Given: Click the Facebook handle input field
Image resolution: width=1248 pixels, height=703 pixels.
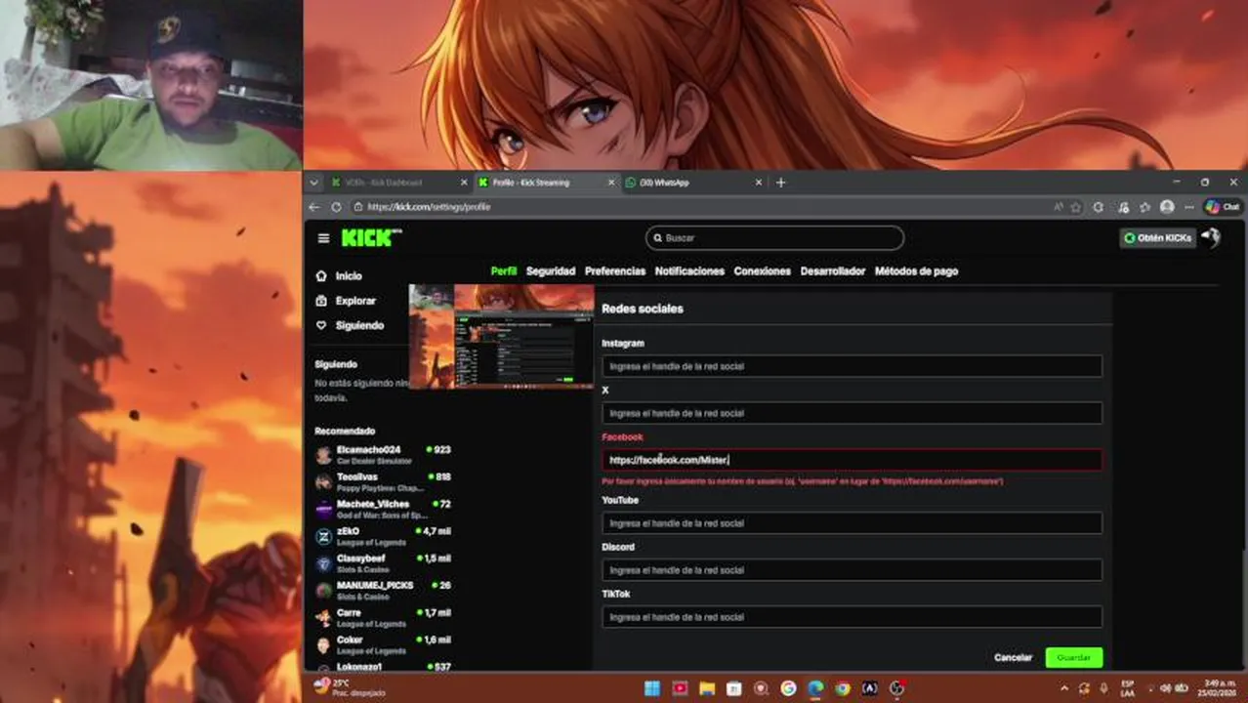Looking at the screenshot, I should click(852, 460).
